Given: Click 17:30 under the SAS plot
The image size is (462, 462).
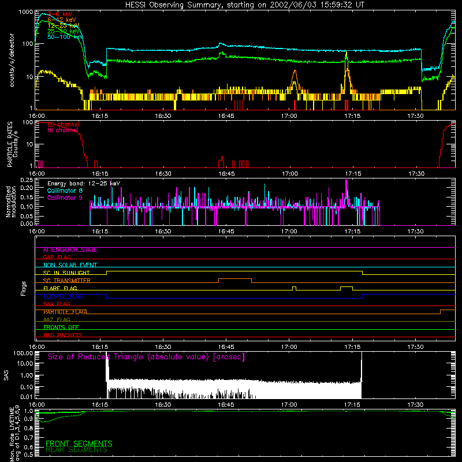Looking at the screenshot, I should [415, 405].
